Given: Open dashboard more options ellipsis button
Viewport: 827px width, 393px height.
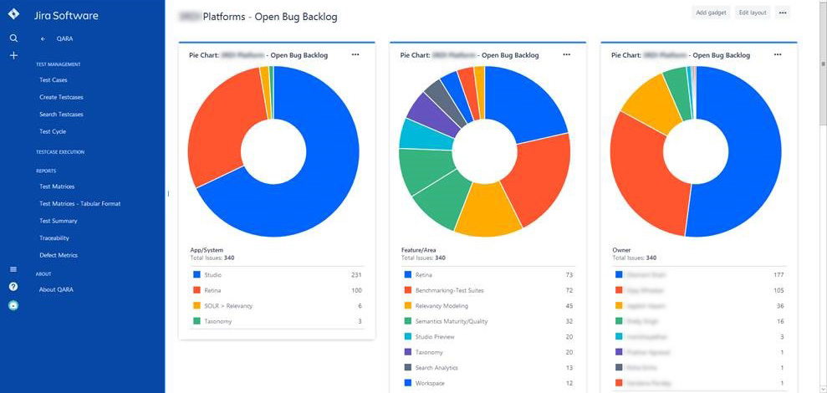Looking at the screenshot, I should pos(783,13).
